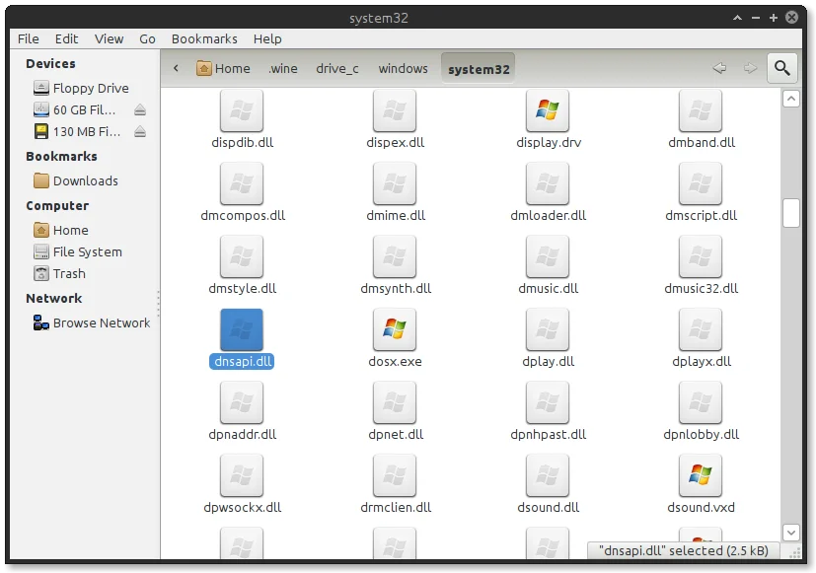The height and width of the screenshot is (573, 816).
Task: Navigate to windows folder in path bar
Action: (403, 69)
